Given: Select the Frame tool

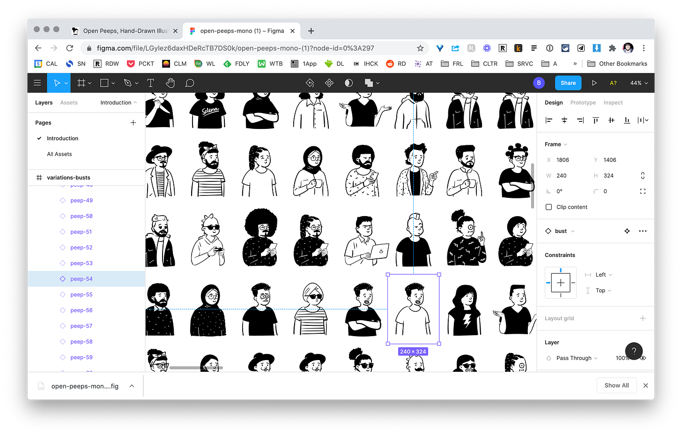Looking at the screenshot, I should tap(81, 83).
